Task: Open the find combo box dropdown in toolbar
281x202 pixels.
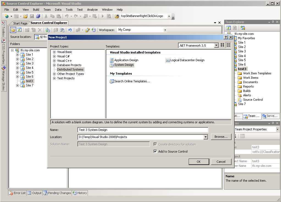Action: click(169, 16)
